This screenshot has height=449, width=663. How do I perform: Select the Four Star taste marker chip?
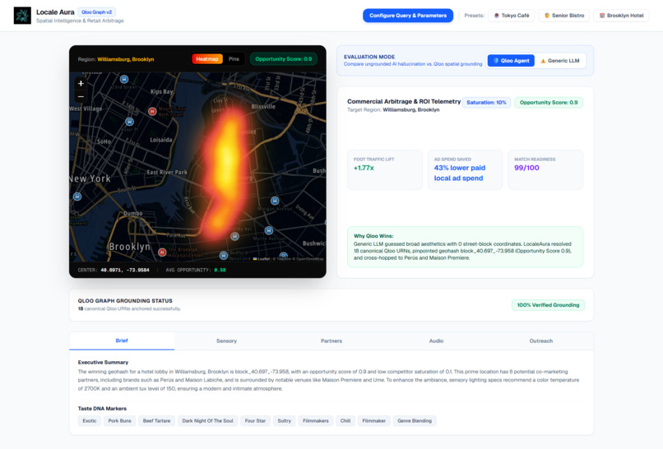coord(255,421)
